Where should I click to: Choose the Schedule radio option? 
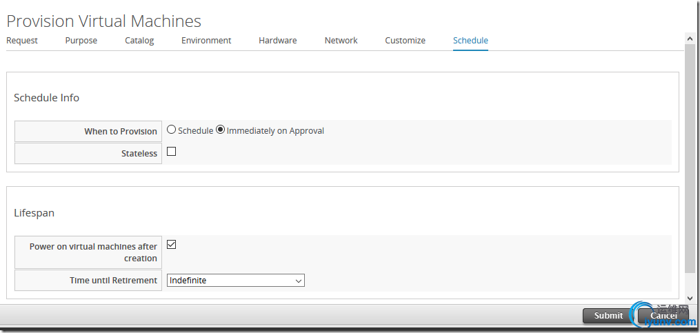click(172, 130)
